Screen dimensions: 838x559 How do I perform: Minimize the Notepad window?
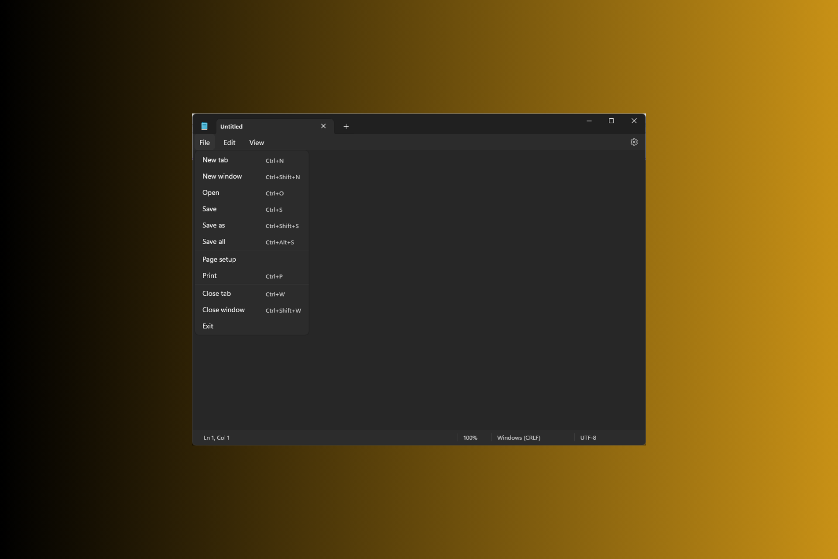589,121
